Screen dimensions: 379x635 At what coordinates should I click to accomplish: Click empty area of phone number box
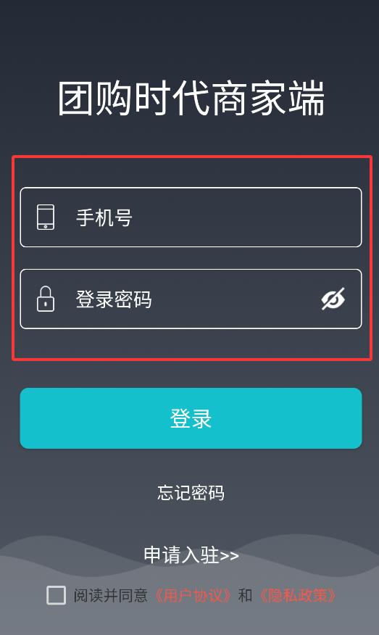pyautogui.click(x=247, y=217)
